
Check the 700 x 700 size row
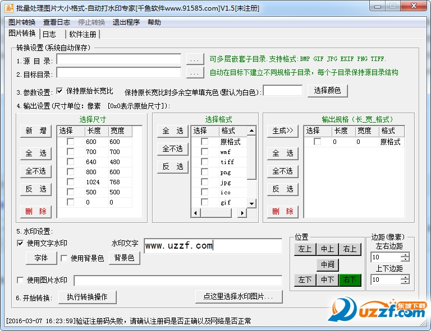(x=71, y=152)
